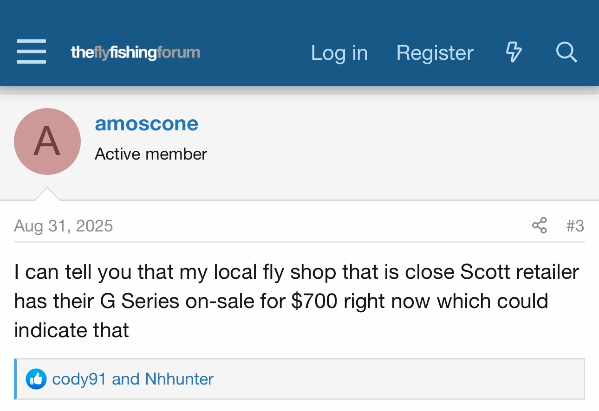Screen dimensions: 599x411
Task: Share this post via share icon
Action: 539,225
